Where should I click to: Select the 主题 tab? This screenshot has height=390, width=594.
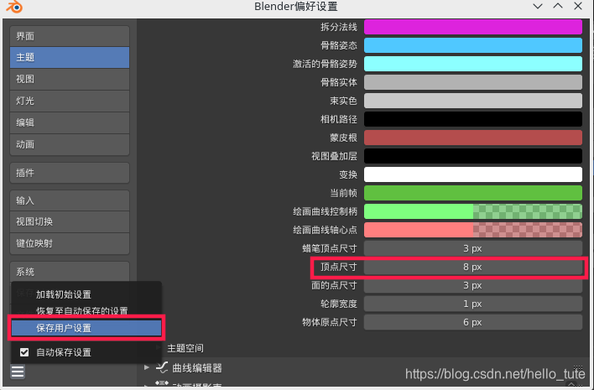click(x=70, y=57)
